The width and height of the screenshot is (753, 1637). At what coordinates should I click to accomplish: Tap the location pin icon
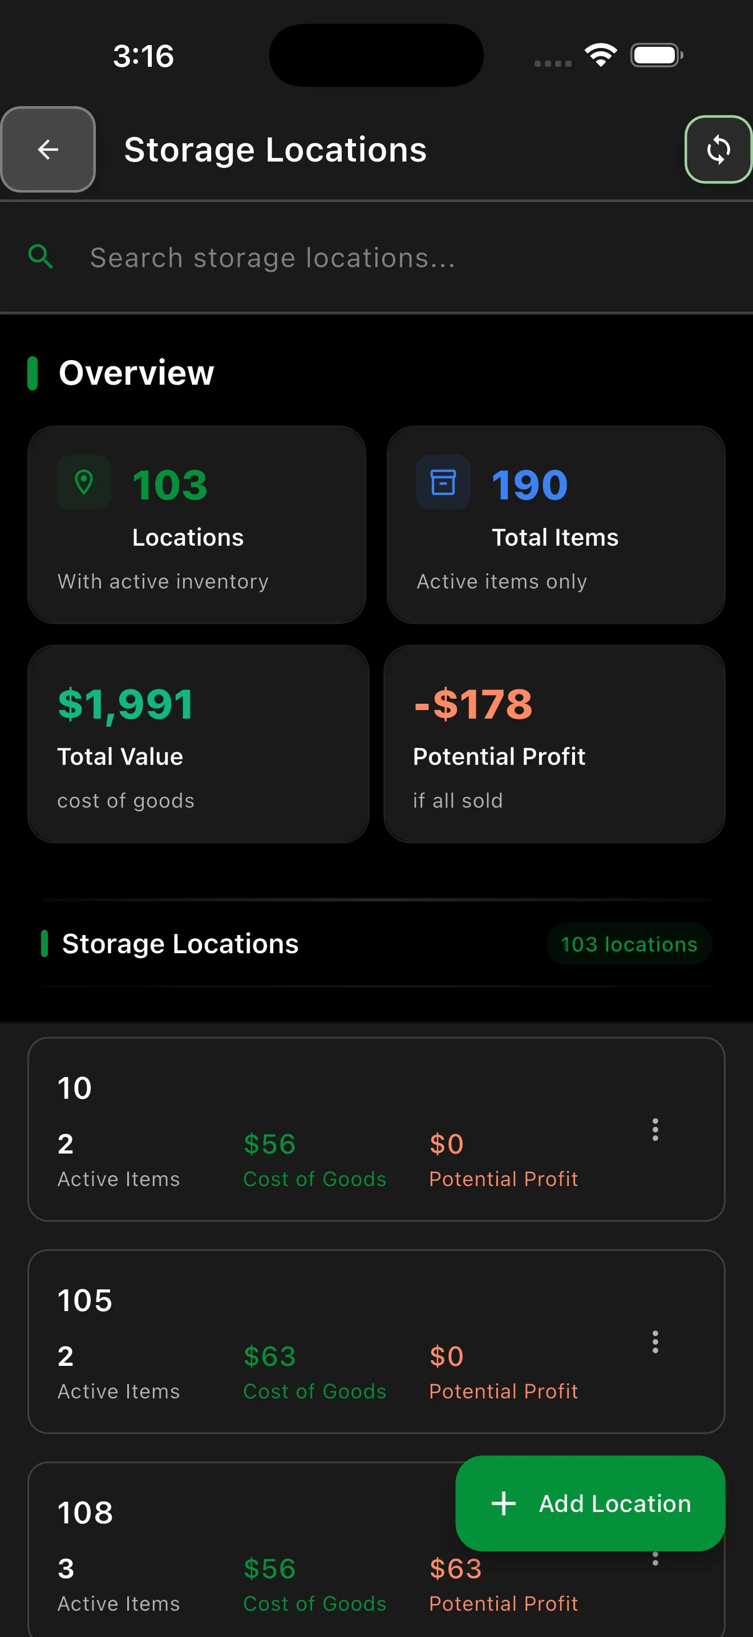84,482
